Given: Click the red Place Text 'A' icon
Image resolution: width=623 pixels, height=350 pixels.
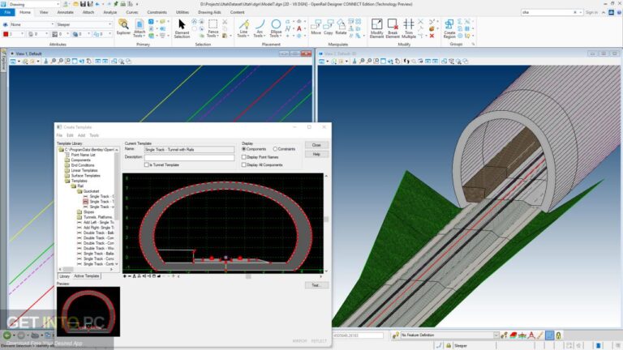Looking at the screenshot, I should click(299, 28).
